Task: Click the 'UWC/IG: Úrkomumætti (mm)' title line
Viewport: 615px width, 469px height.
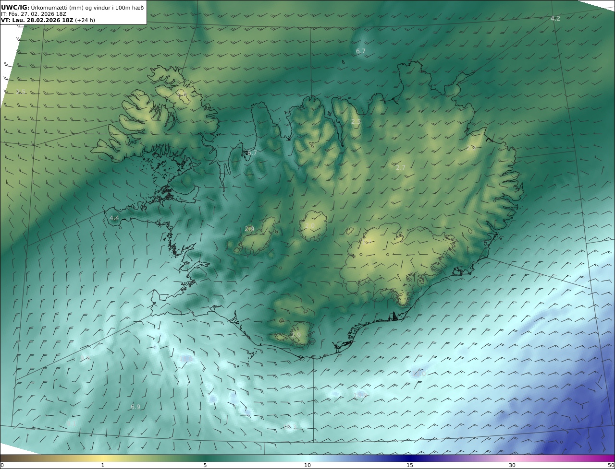Action: pos(73,7)
